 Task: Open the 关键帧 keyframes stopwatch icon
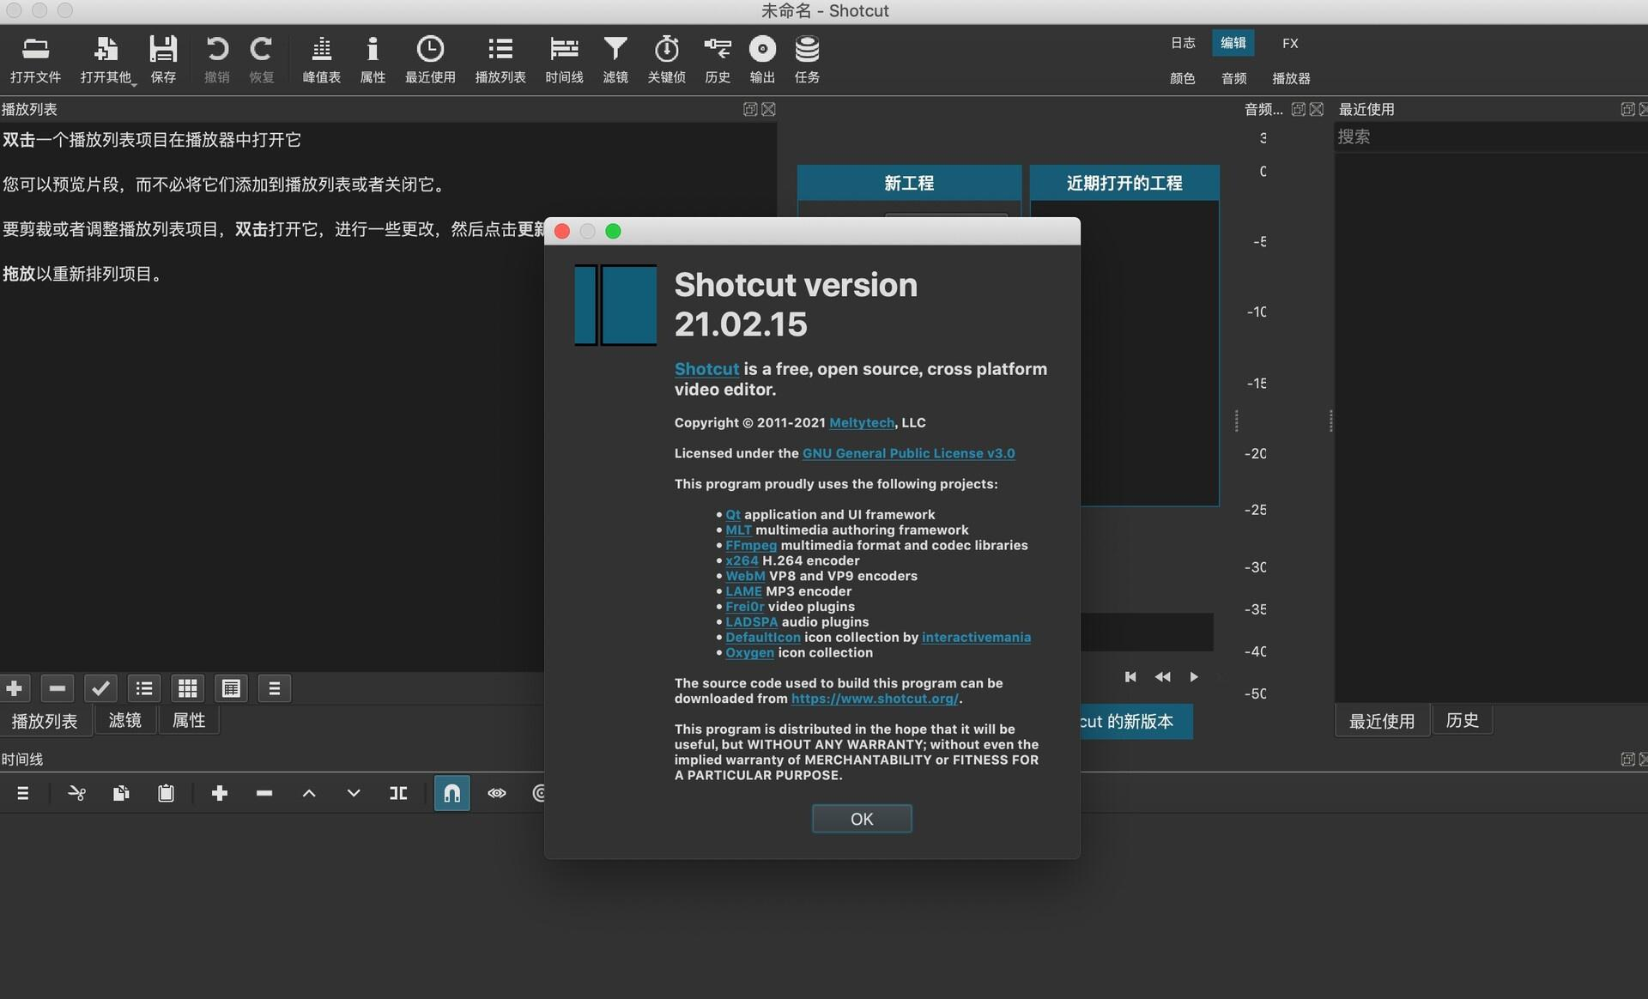tap(667, 59)
